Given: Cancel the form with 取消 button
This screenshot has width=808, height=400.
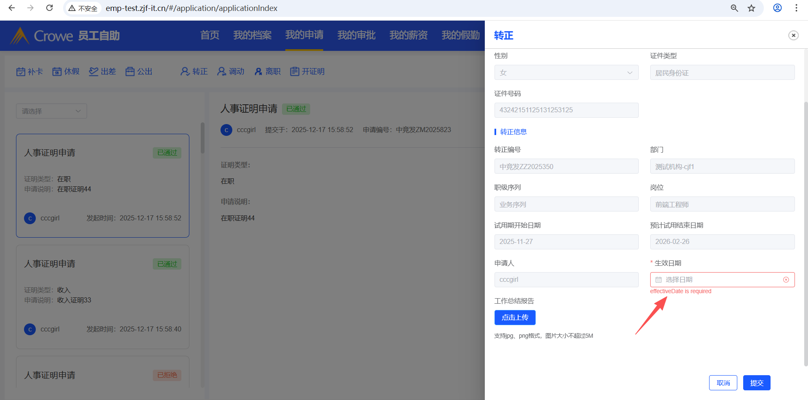Looking at the screenshot, I should pos(723,383).
